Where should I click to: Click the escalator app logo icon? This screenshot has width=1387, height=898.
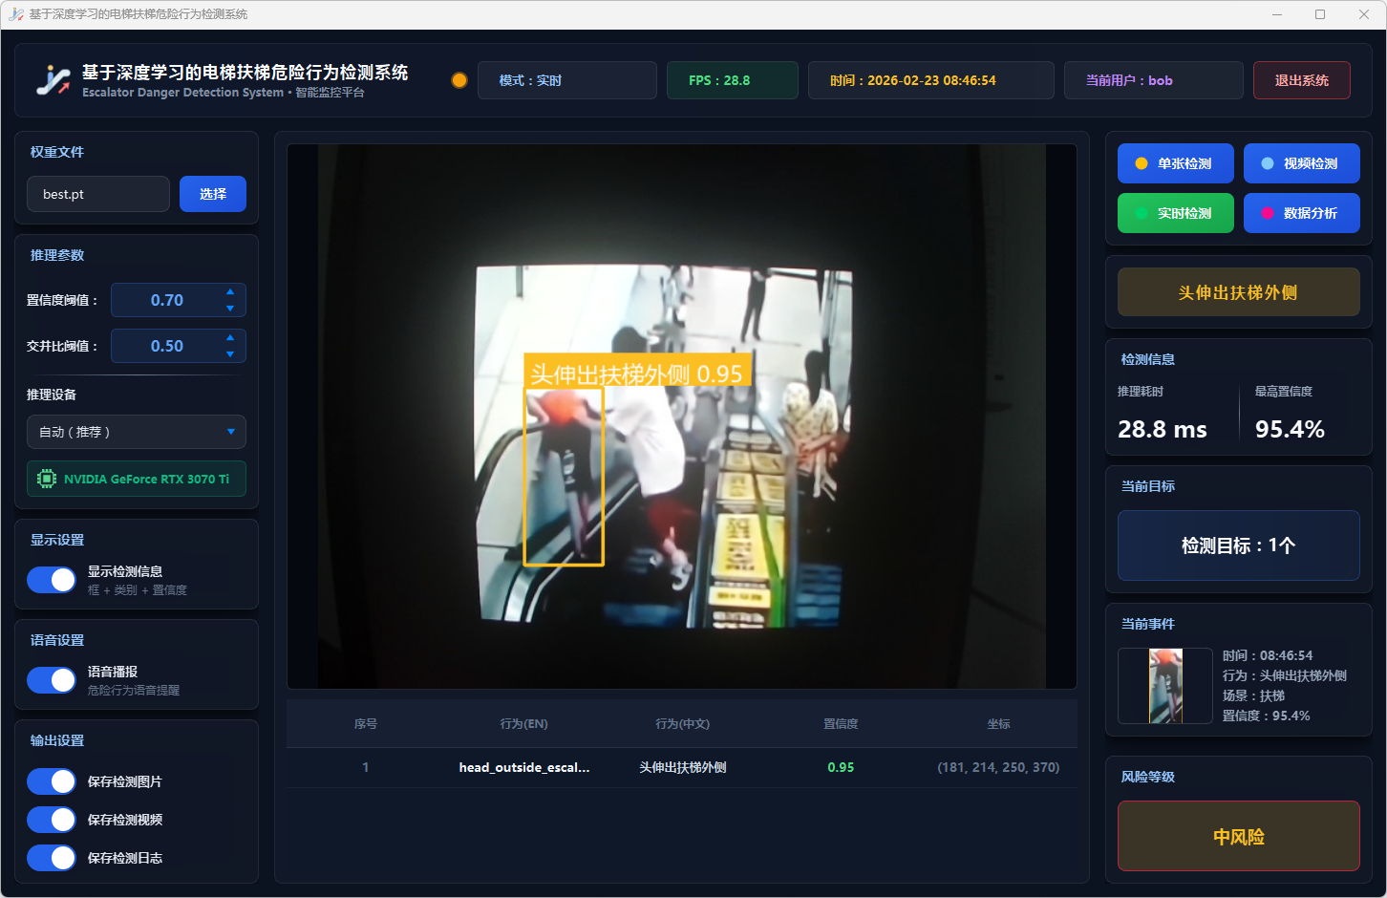click(53, 80)
